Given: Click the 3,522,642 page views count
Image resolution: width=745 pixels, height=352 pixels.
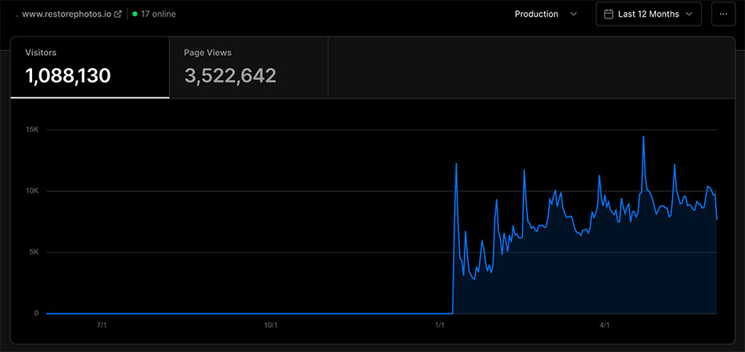Looking at the screenshot, I should [x=230, y=76].
